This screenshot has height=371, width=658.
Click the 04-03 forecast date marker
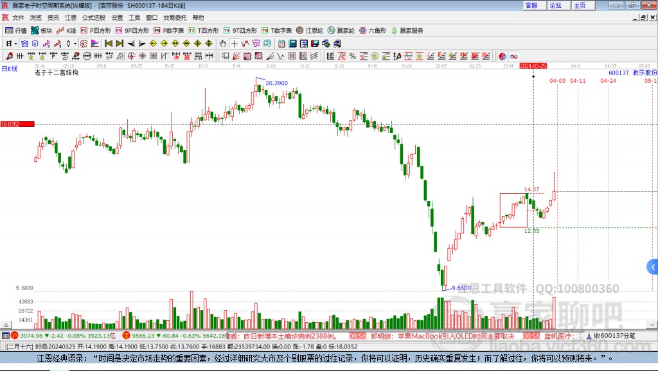557,80
